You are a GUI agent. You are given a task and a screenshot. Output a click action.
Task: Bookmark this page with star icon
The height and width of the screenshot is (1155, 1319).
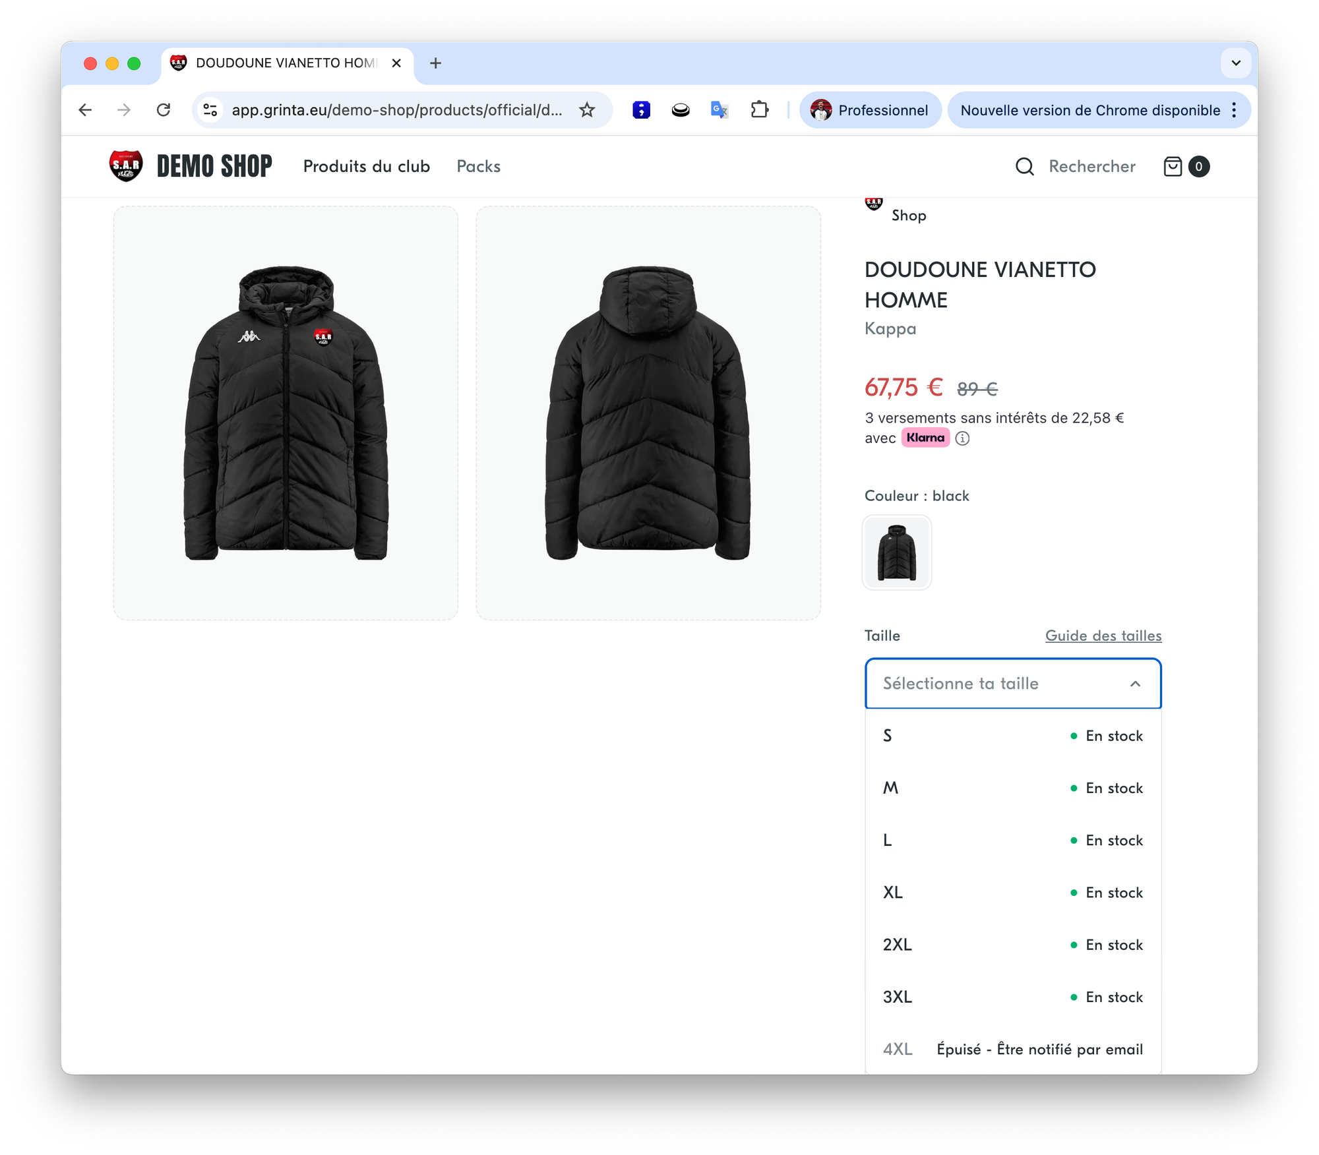point(586,110)
